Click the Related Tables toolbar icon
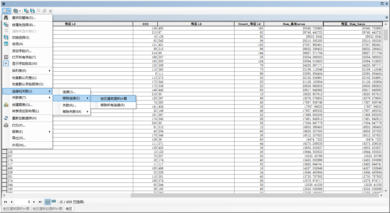Image resolution: width=390 pixels, height=213 pixels. point(16,11)
